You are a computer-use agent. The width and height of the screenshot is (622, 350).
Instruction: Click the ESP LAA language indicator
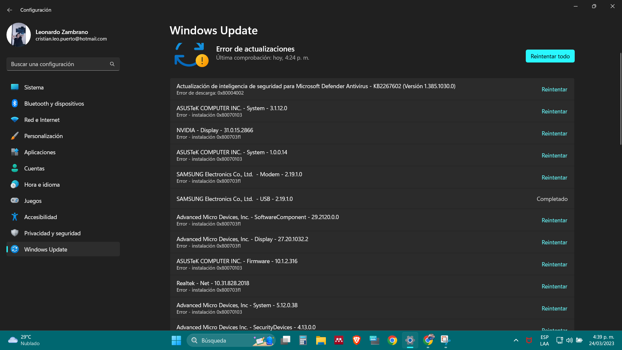point(545,340)
